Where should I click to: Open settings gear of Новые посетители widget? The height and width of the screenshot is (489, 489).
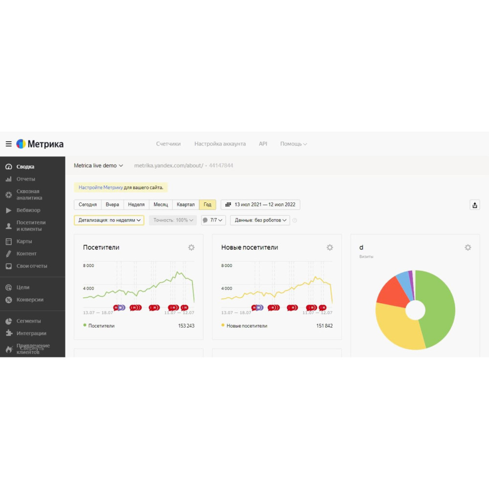330,247
